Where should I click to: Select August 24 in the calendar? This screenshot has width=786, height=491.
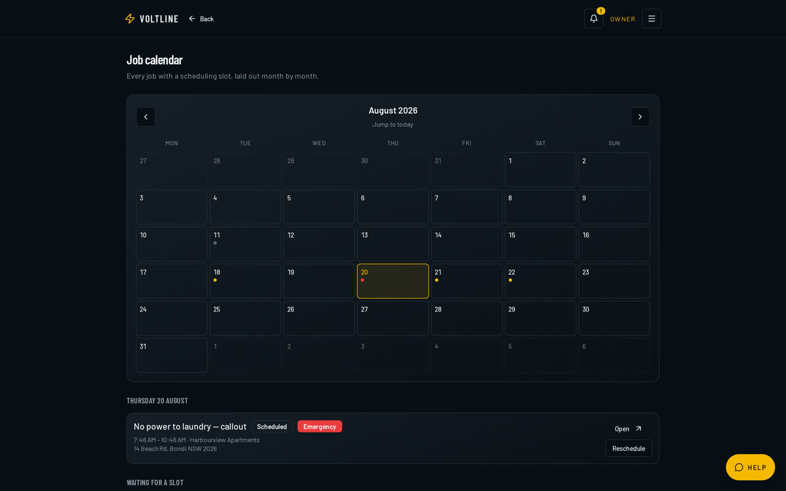(x=171, y=318)
